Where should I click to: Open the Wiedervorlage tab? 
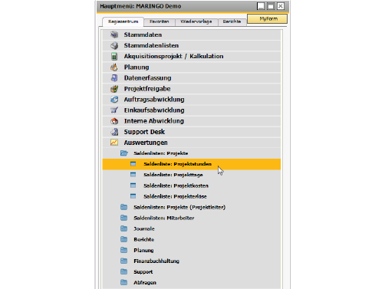[196, 22]
